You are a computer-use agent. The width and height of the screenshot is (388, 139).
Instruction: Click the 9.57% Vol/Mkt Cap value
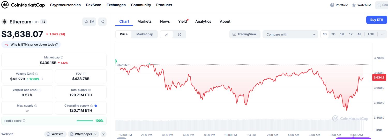tap(27, 95)
